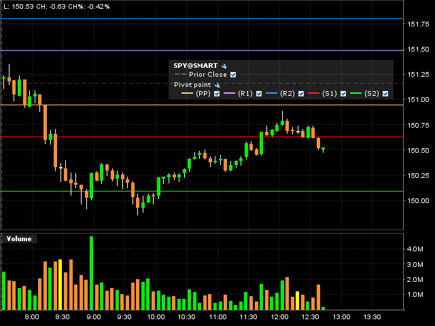Viewport: 435px width, 326px height.
Task: Toggle the (R2) checkbox in legend
Action: coord(301,94)
